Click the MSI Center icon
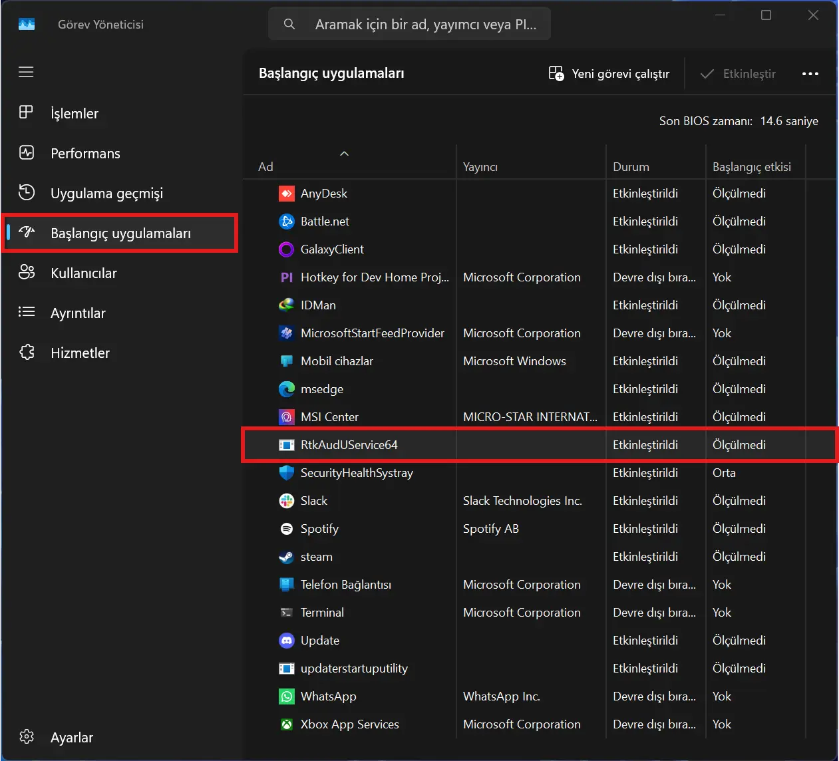Image resolution: width=839 pixels, height=761 pixels. click(x=286, y=417)
